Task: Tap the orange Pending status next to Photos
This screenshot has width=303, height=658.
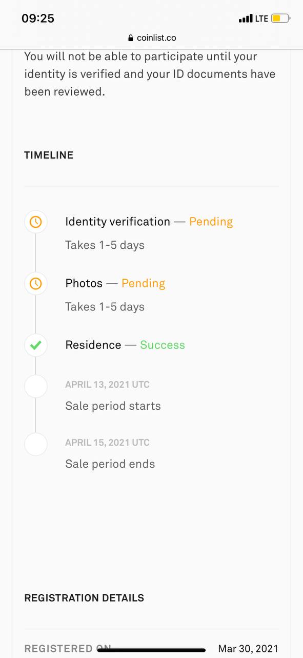Action: coord(143,283)
